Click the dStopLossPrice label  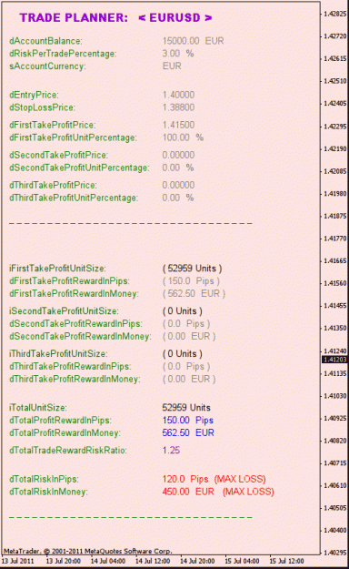pos(42,107)
